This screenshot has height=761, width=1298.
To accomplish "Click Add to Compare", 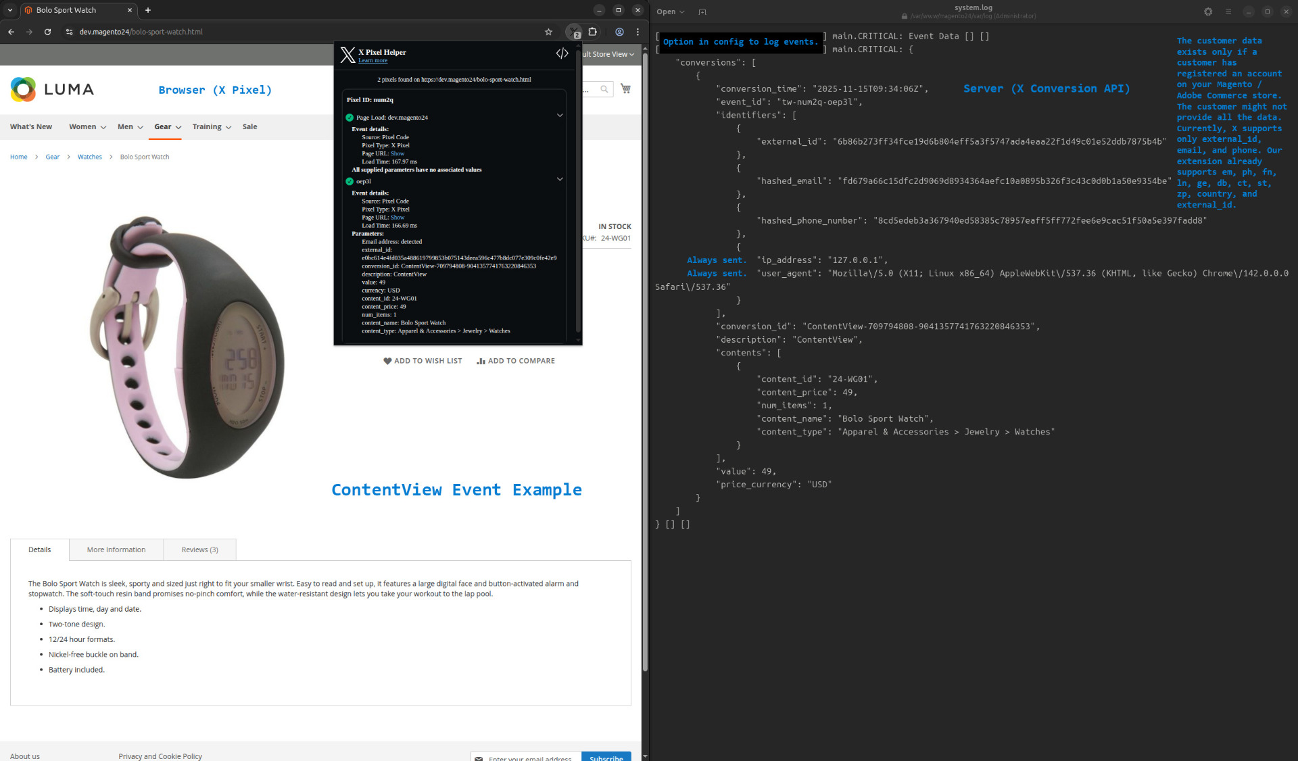I will tap(516, 361).
